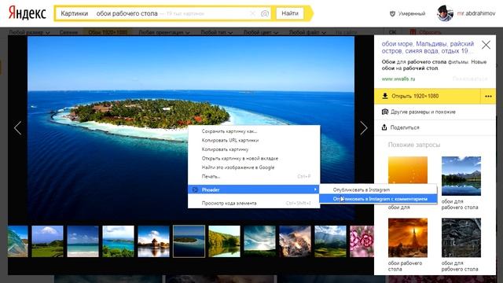
Task: Open the green field mountain thumbnail
Action: 47,241
